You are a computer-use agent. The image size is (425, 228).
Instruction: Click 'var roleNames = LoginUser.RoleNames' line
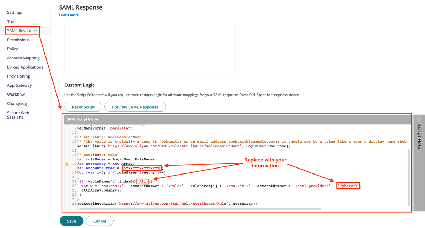click(x=117, y=159)
